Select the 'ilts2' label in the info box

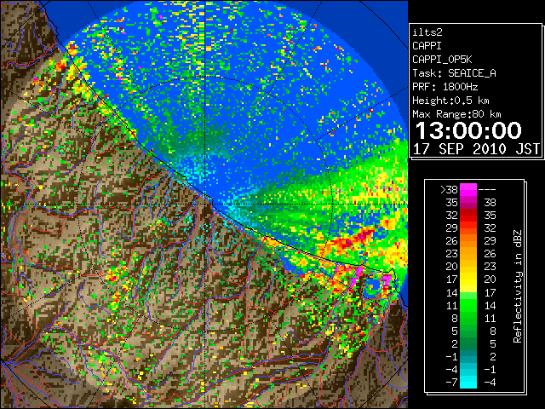[x=427, y=32]
